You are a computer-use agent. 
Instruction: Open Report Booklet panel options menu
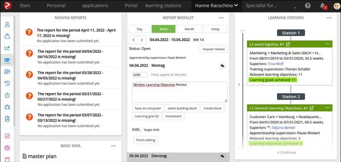(221, 18)
